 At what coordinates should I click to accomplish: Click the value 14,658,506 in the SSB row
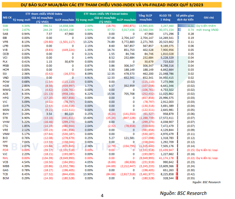[x=66, y=26]
